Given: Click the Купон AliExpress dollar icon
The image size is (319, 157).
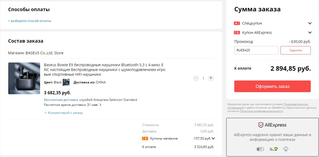Looking at the screenshot, I should [x=237, y=33].
